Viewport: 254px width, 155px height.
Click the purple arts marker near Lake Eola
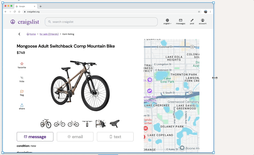pos(150,80)
